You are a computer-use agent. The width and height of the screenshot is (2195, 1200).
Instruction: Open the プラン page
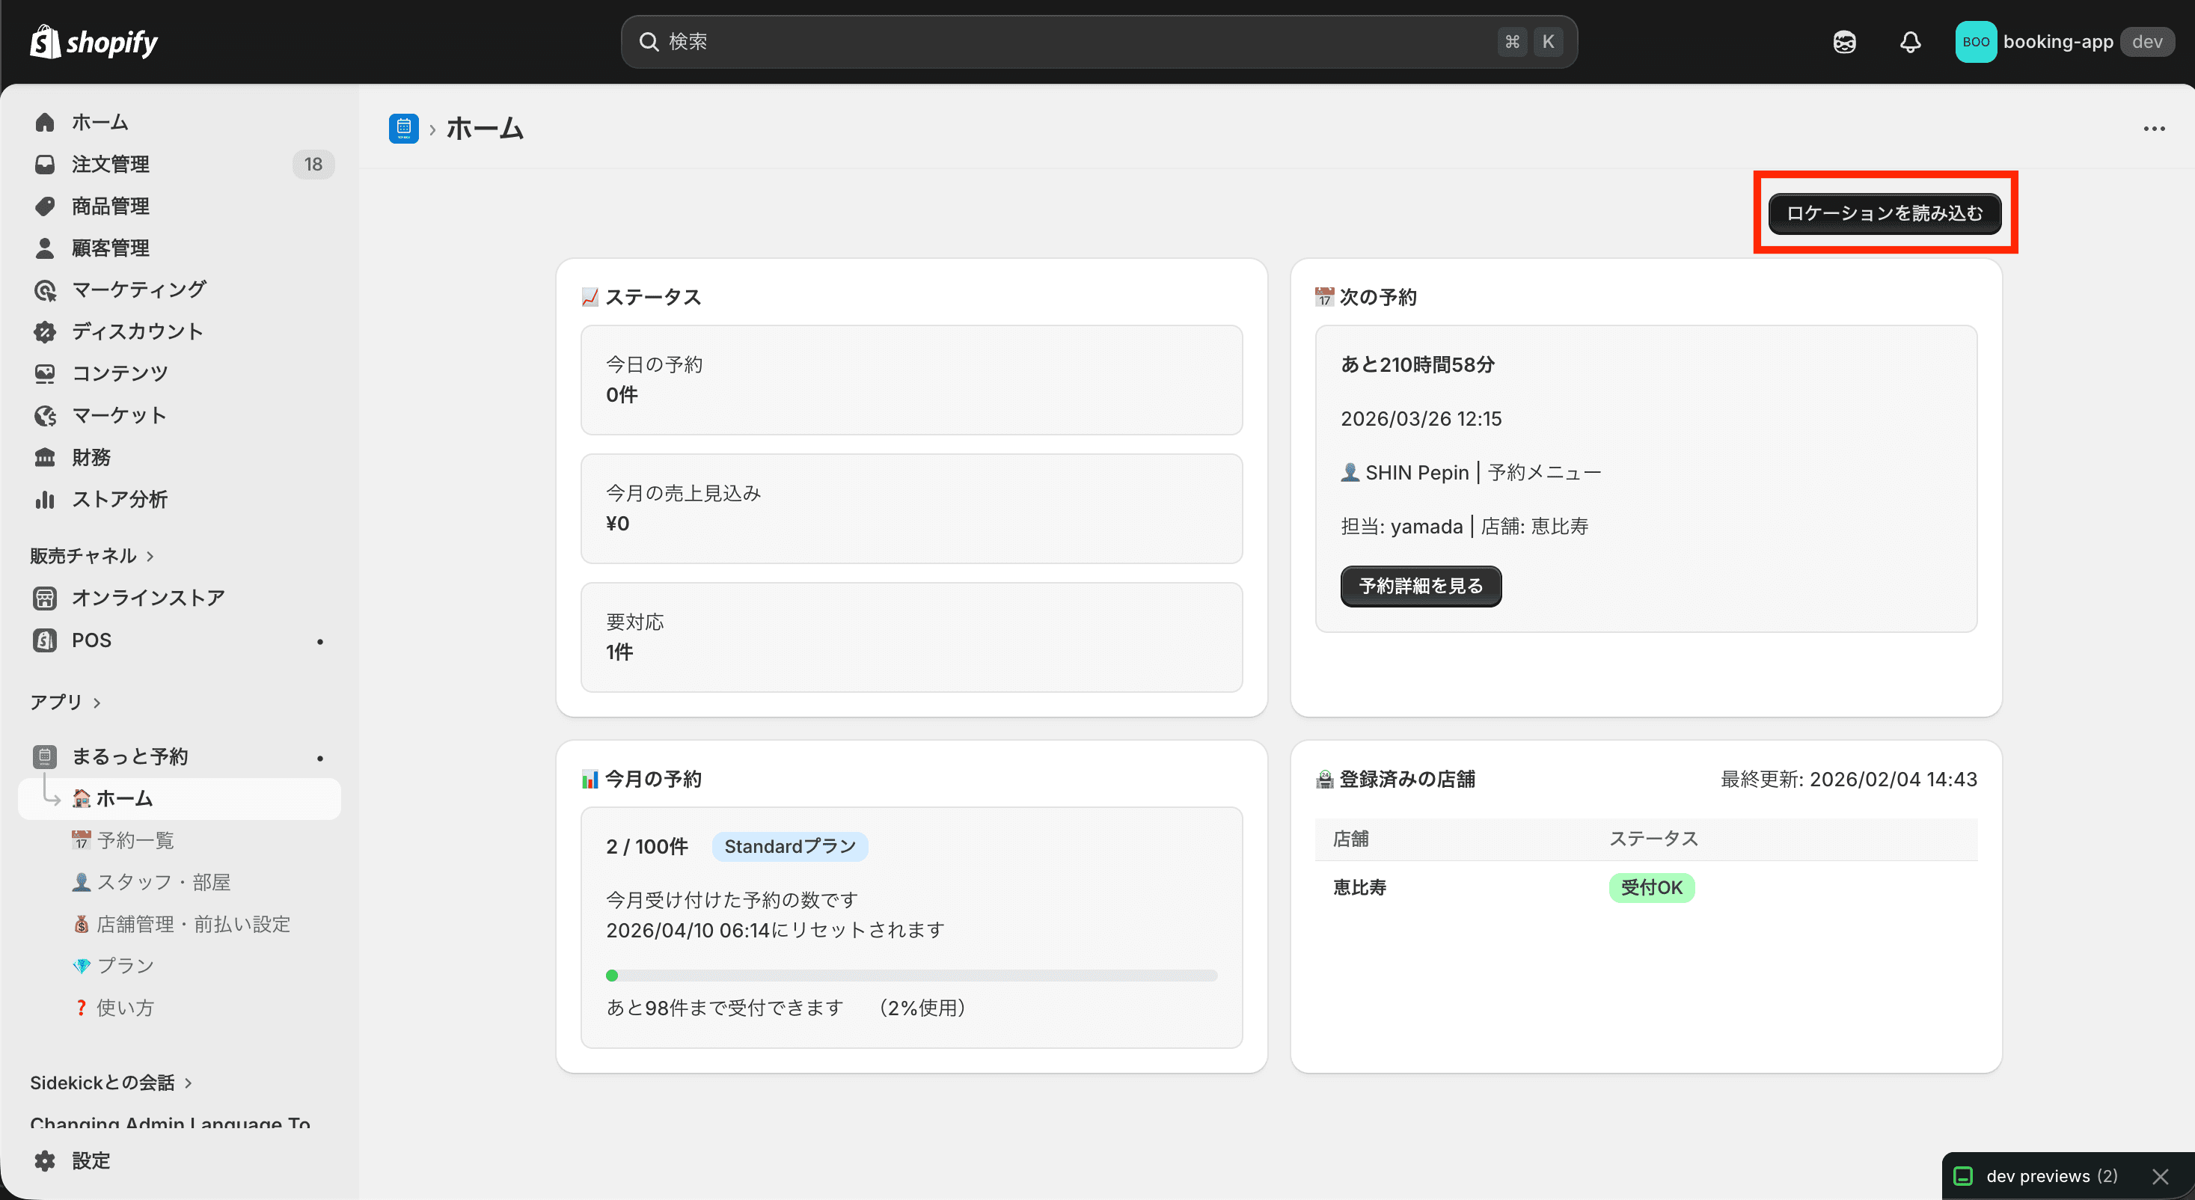tap(123, 965)
